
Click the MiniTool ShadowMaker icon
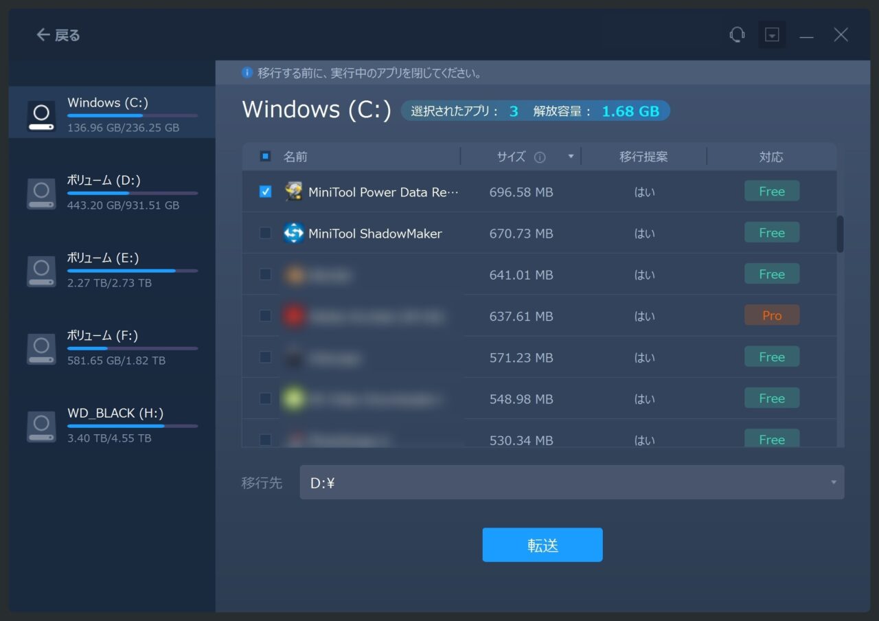(x=294, y=234)
